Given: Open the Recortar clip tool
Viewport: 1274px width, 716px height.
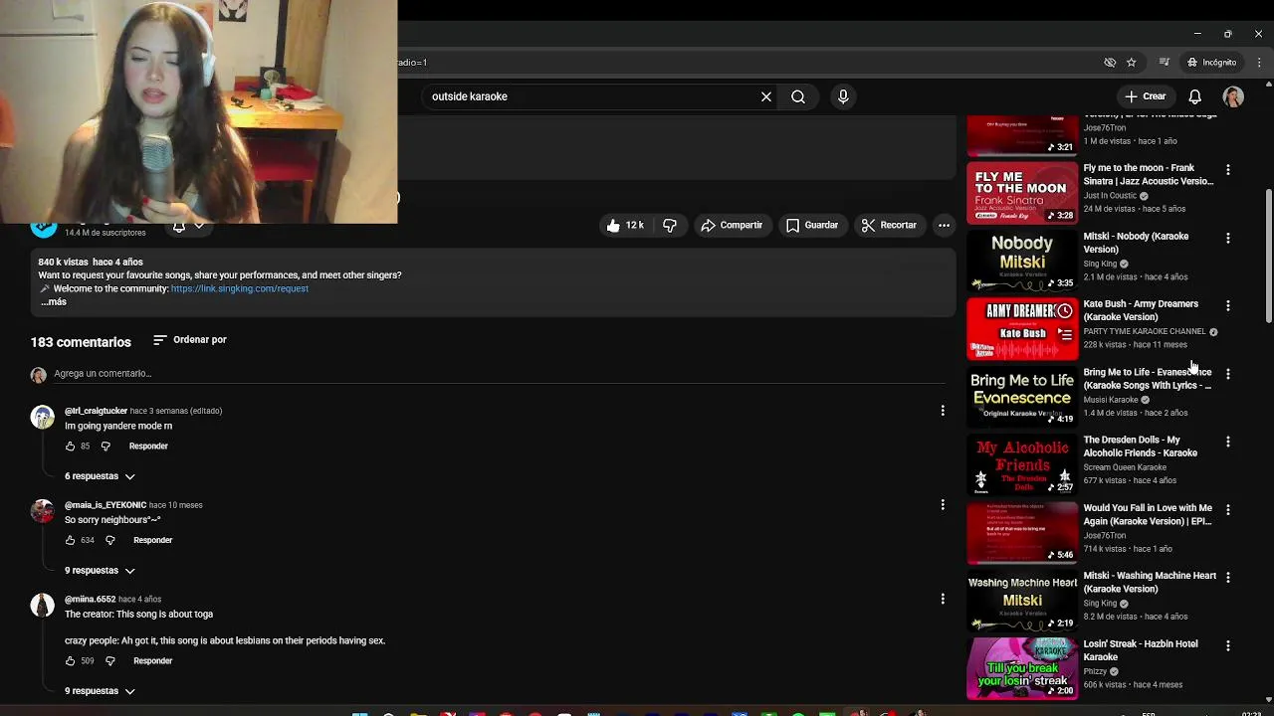Looking at the screenshot, I should (x=889, y=226).
